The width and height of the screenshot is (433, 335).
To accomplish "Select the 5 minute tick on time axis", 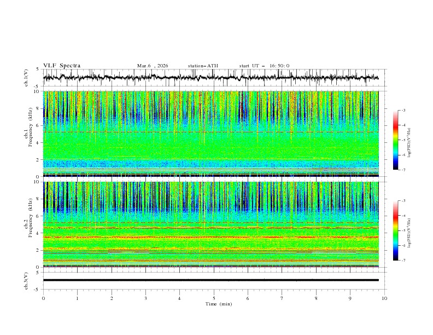I will tap(214, 298).
